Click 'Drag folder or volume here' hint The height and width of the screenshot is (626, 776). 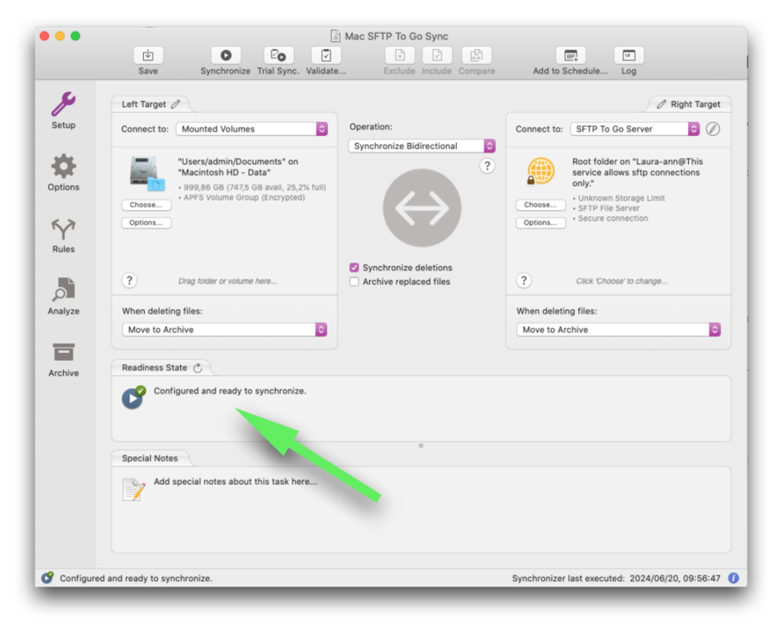click(x=228, y=281)
